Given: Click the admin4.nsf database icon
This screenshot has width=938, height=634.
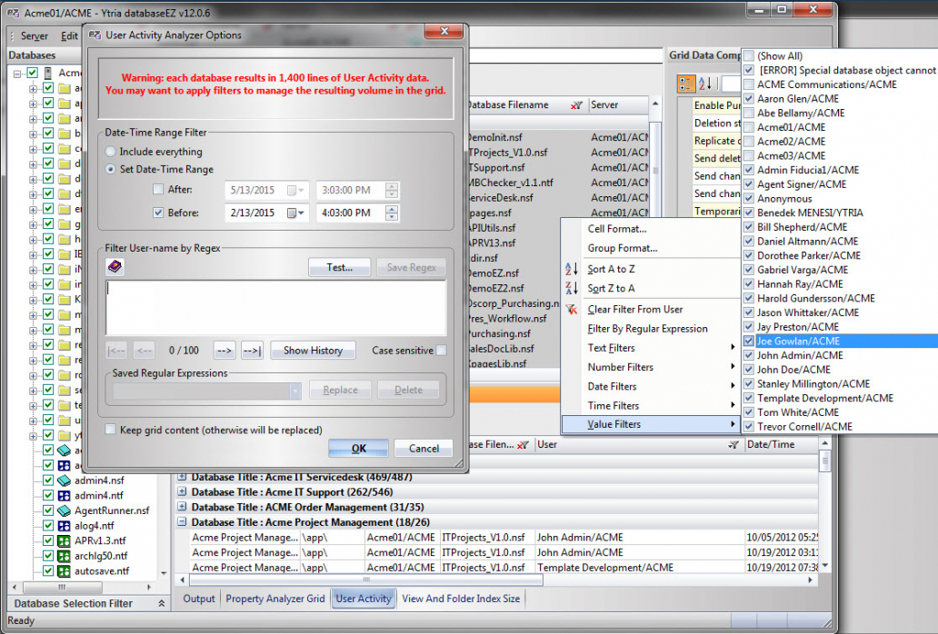Looking at the screenshot, I should [x=64, y=480].
